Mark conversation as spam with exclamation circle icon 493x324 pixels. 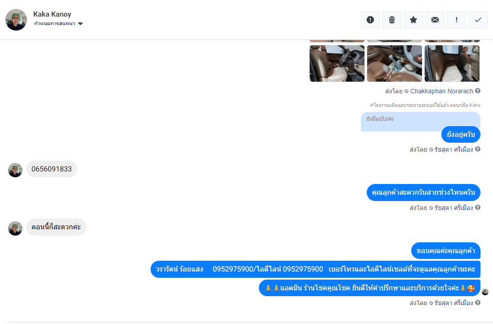370,20
